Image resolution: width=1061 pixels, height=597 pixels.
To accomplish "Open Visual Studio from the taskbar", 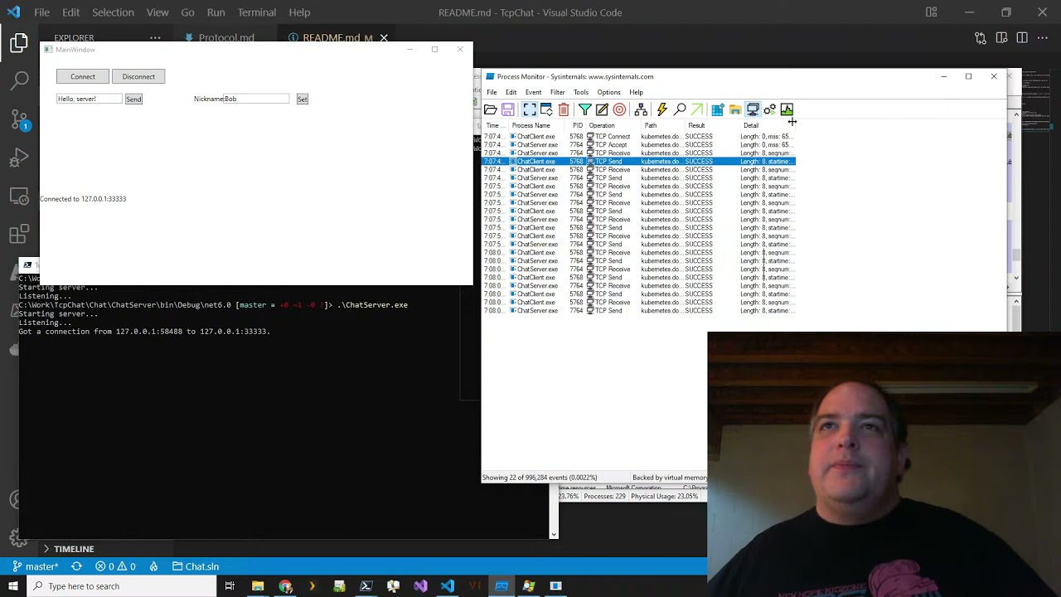I will point(420,586).
